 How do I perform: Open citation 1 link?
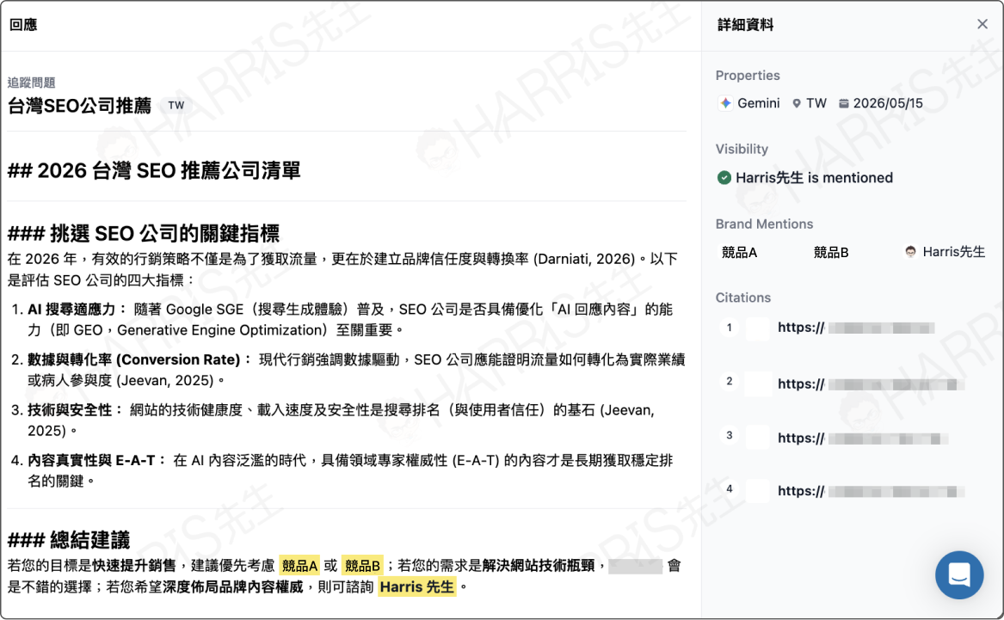(855, 328)
